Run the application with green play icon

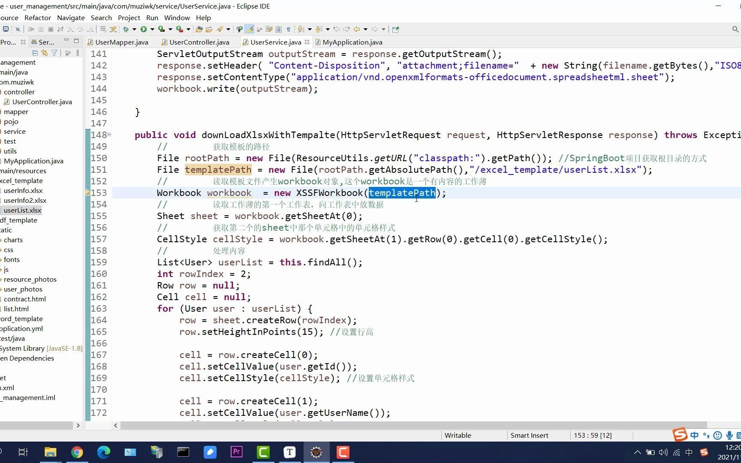(x=144, y=29)
